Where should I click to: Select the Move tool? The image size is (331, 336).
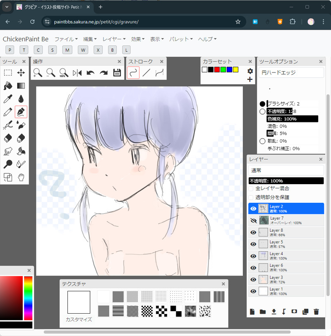point(21,73)
